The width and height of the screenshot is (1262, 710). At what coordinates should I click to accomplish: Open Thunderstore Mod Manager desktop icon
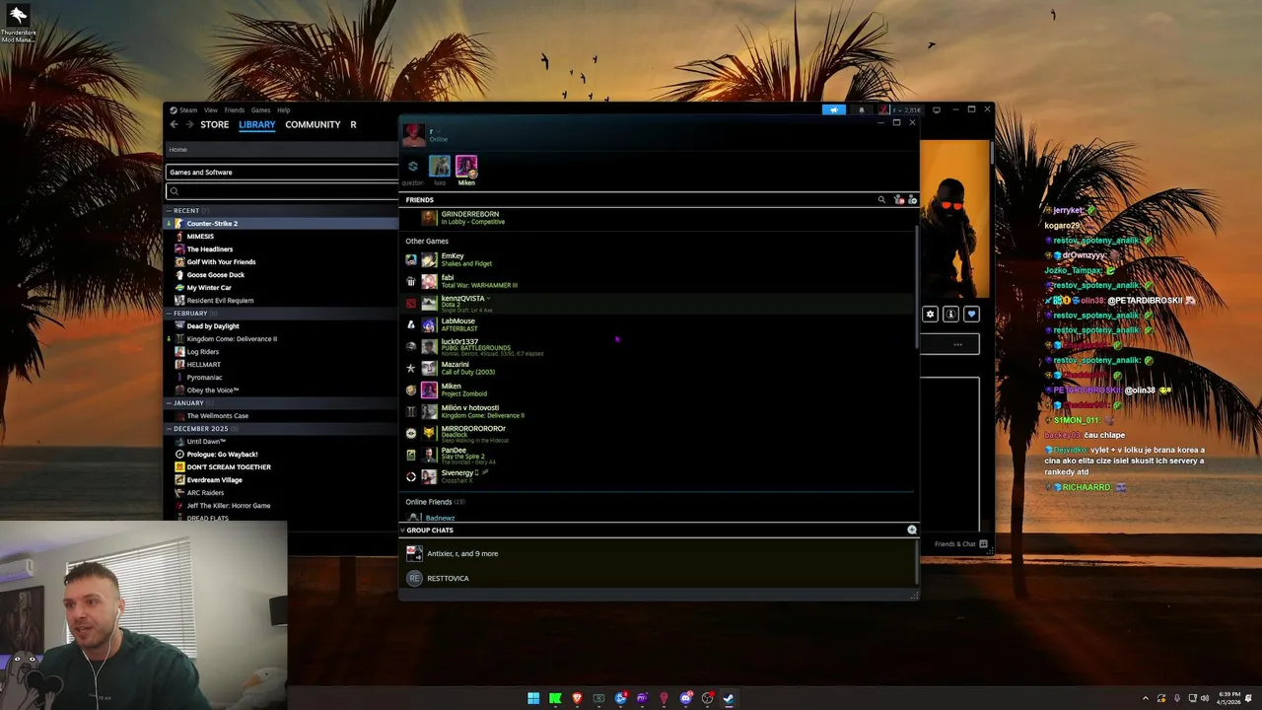(18, 24)
